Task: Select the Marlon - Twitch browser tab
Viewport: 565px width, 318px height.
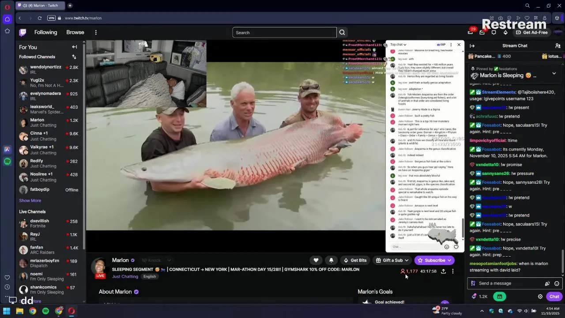Action: coord(40,6)
